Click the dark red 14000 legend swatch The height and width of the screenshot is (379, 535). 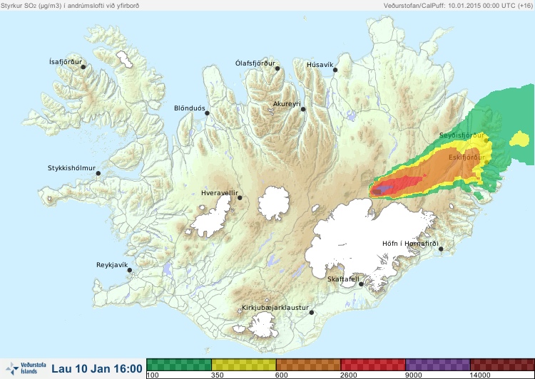click(502, 365)
